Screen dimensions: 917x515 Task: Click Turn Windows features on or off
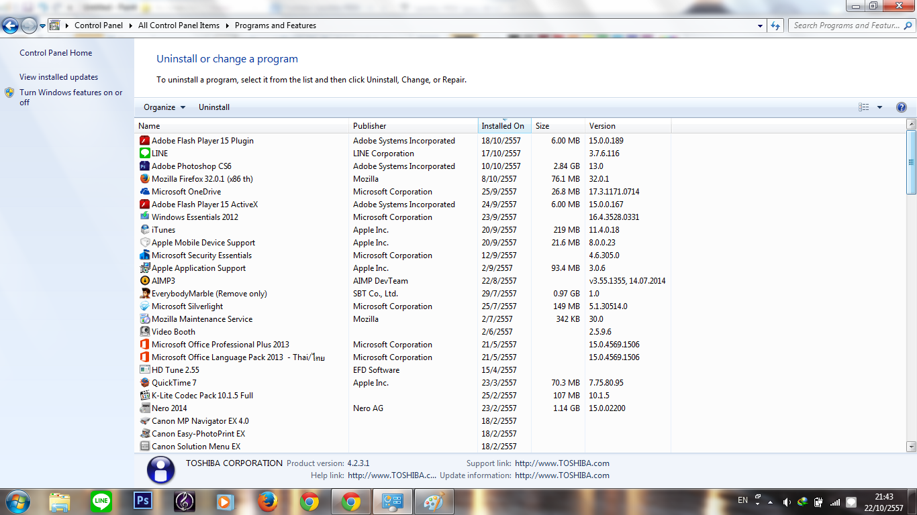click(70, 97)
